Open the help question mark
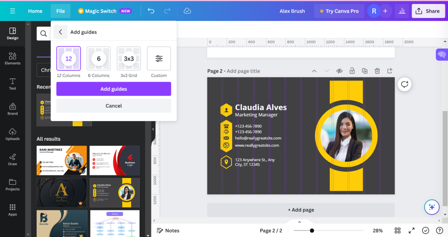Viewport: 448px width, 237px height. 439,230
